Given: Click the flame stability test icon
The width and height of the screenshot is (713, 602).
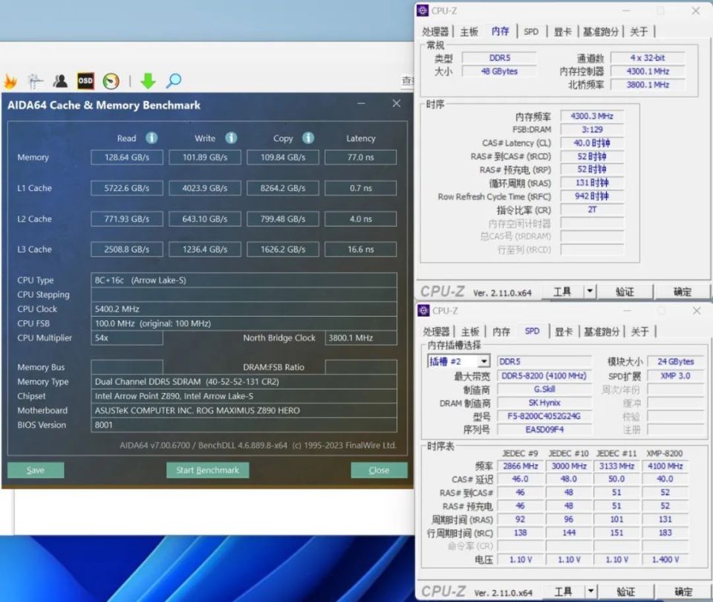Looking at the screenshot, I should pyautogui.click(x=10, y=81).
